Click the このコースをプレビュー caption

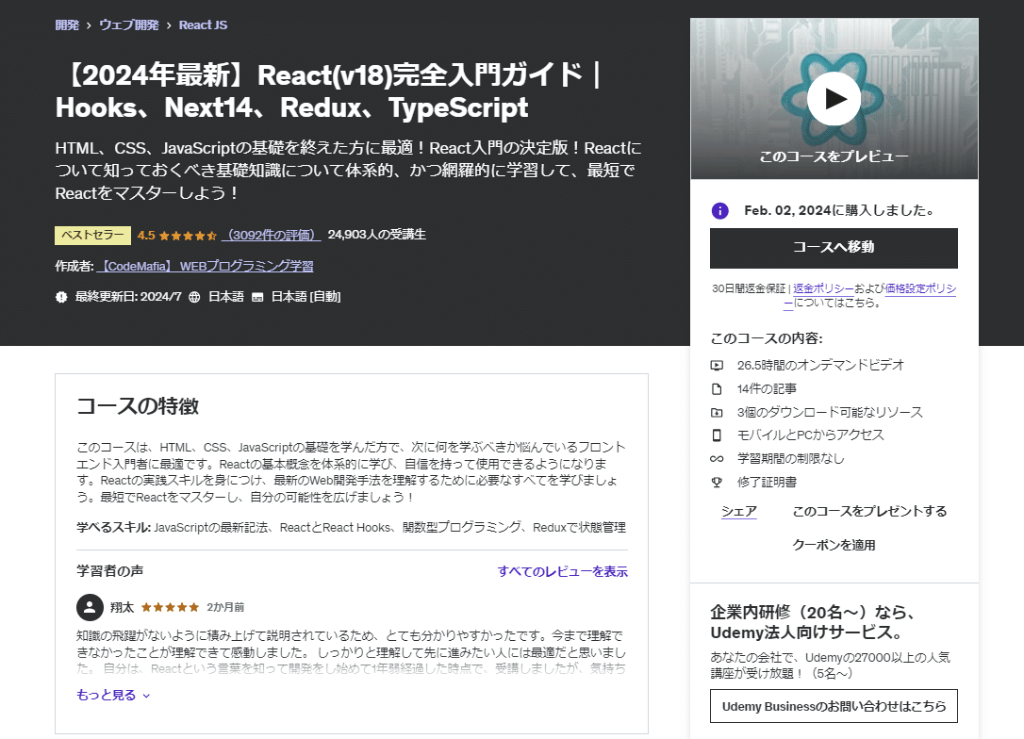tap(834, 156)
